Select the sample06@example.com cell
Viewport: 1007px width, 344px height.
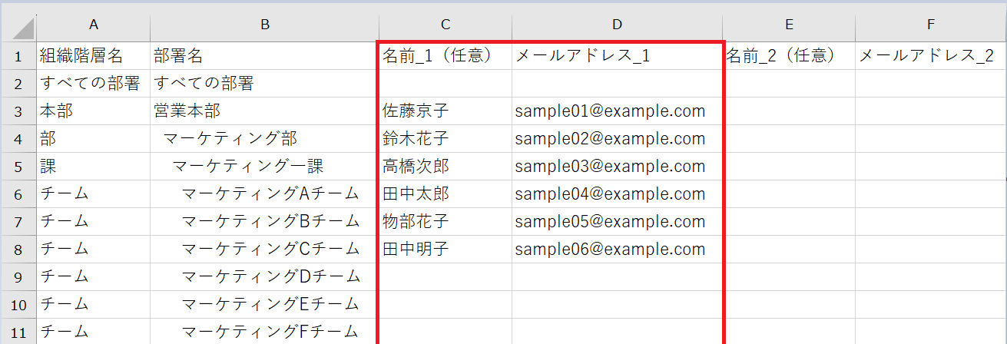click(x=617, y=250)
